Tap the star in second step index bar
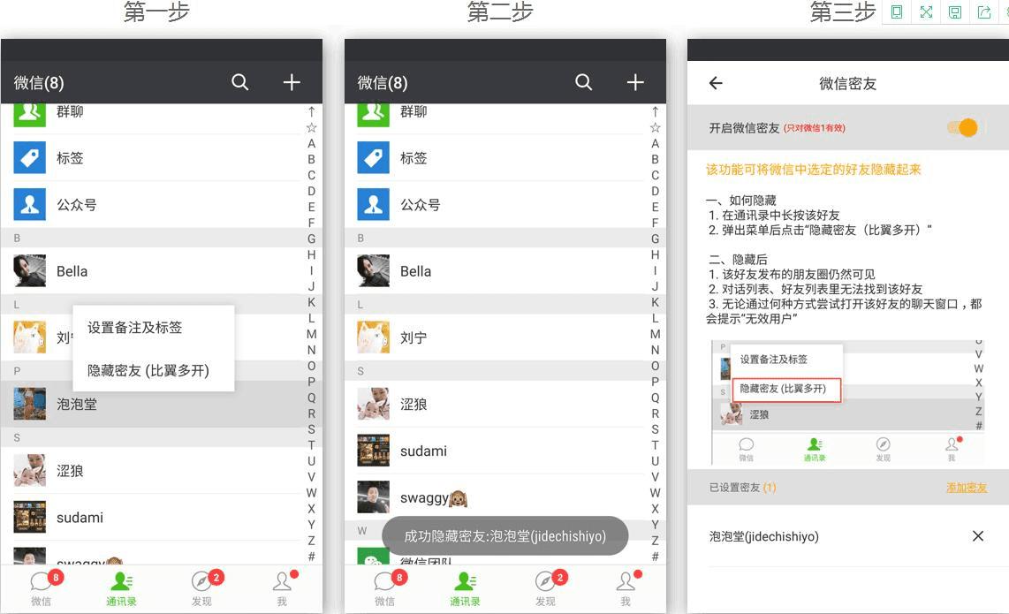 (655, 127)
